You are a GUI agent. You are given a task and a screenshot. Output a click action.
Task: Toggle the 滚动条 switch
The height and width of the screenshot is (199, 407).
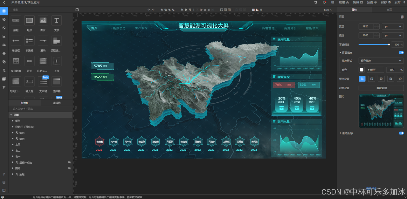[401, 133]
